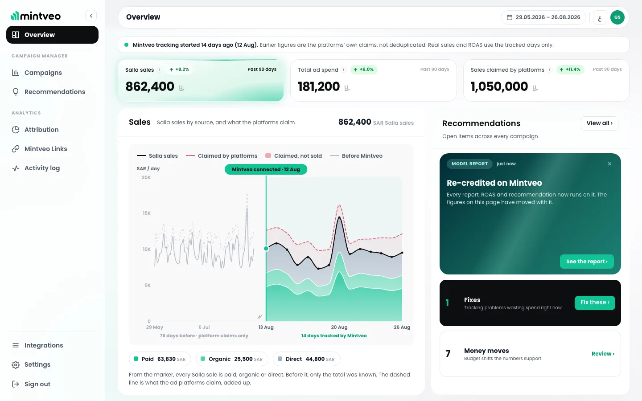This screenshot has height=401, width=642.
Task: Toggle the Claimed by platforms legend series
Action: click(x=222, y=156)
